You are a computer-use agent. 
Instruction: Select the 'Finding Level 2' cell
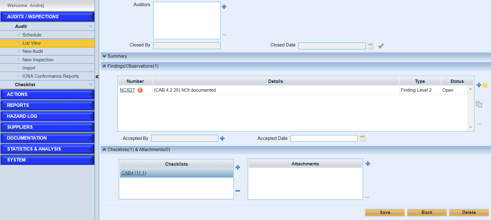pyautogui.click(x=420, y=90)
